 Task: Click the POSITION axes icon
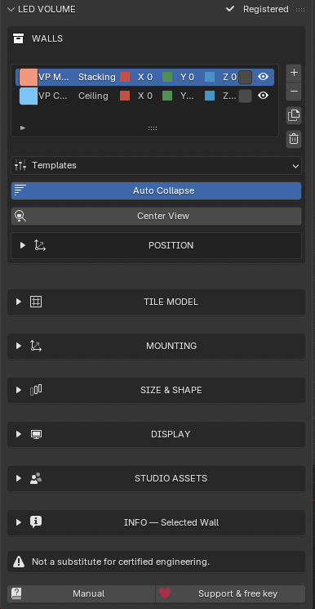tap(39, 245)
